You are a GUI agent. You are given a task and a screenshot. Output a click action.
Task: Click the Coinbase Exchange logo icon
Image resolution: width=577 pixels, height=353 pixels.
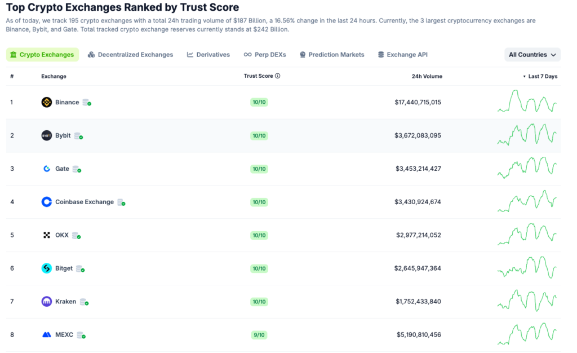[x=47, y=202]
